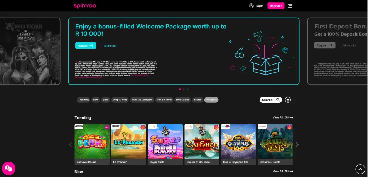
Task: Click the flame badge on Chests of Cai Shen
Action: coord(217,127)
